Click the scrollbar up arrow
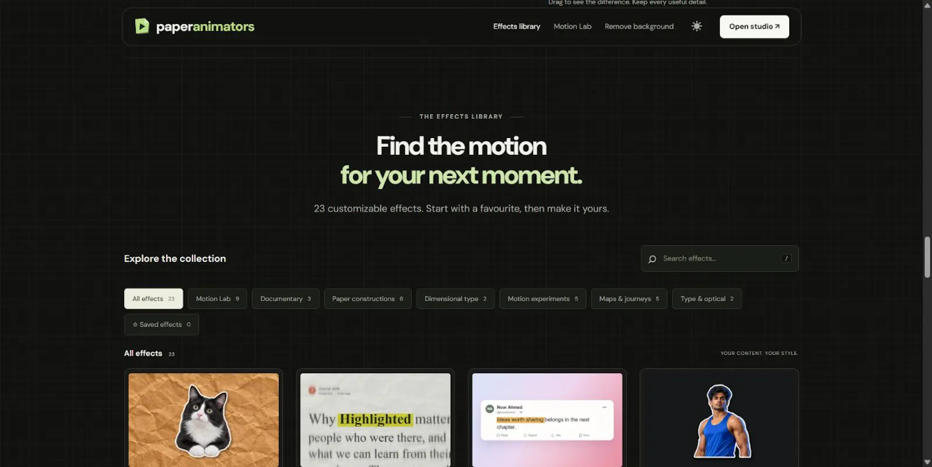932x467 pixels. tap(927, 5)
